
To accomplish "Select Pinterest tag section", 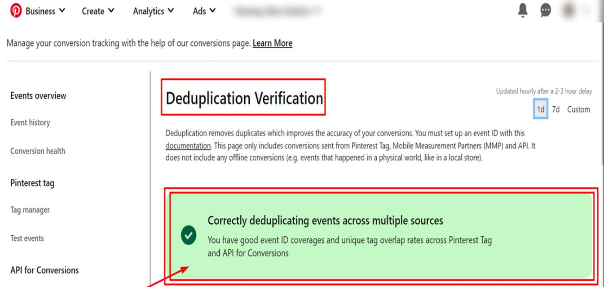I will click(x=32, y=183).
